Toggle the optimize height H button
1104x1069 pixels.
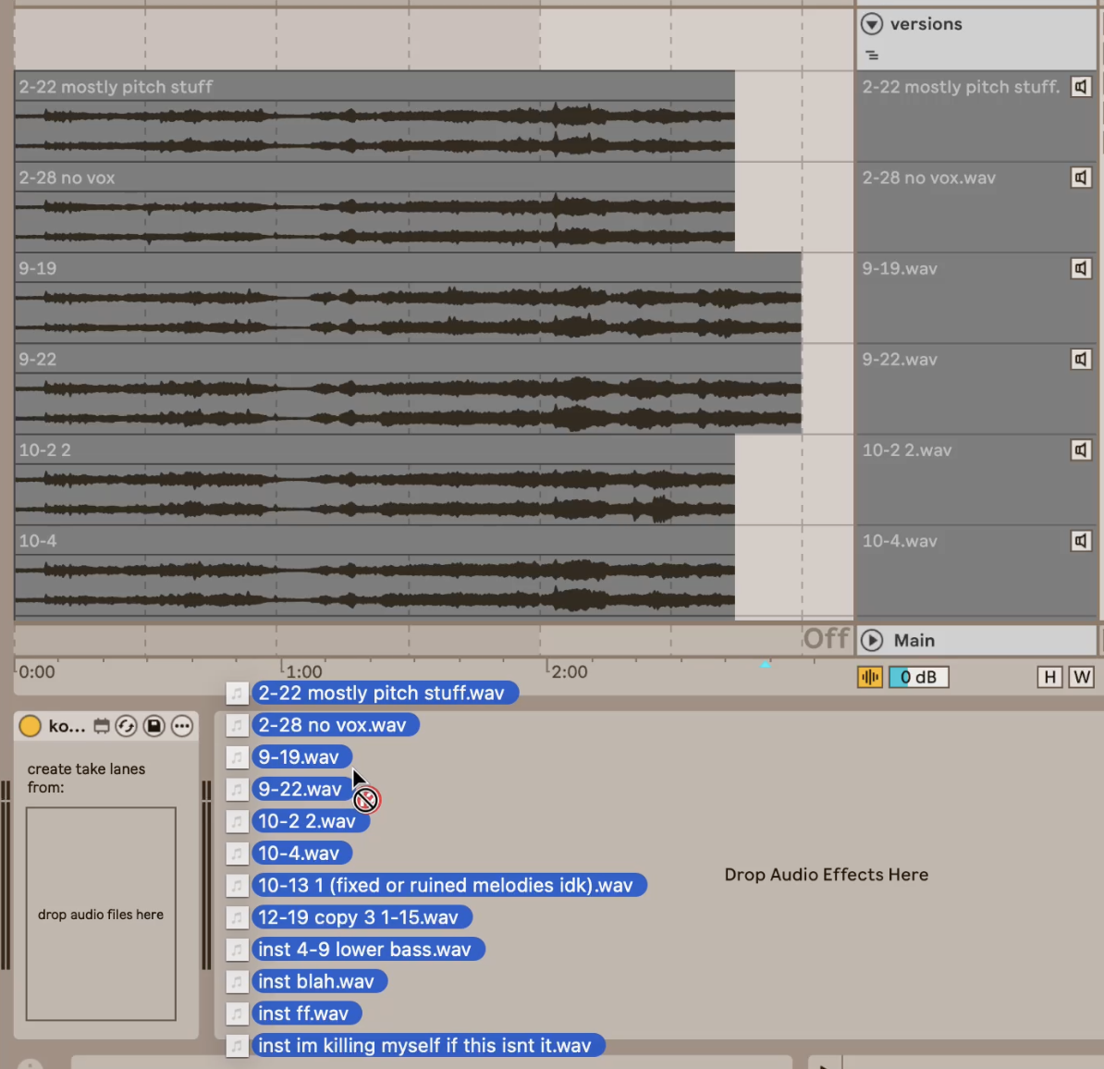coord(1049,677)
